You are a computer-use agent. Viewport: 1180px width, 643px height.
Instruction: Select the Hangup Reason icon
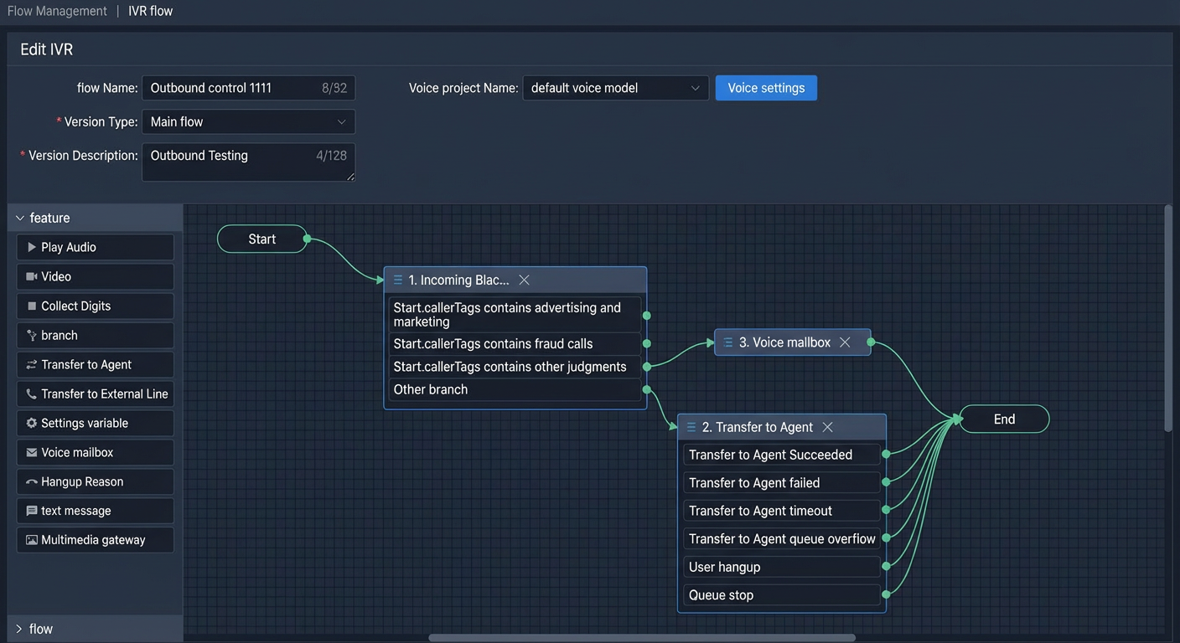[32, 481]
